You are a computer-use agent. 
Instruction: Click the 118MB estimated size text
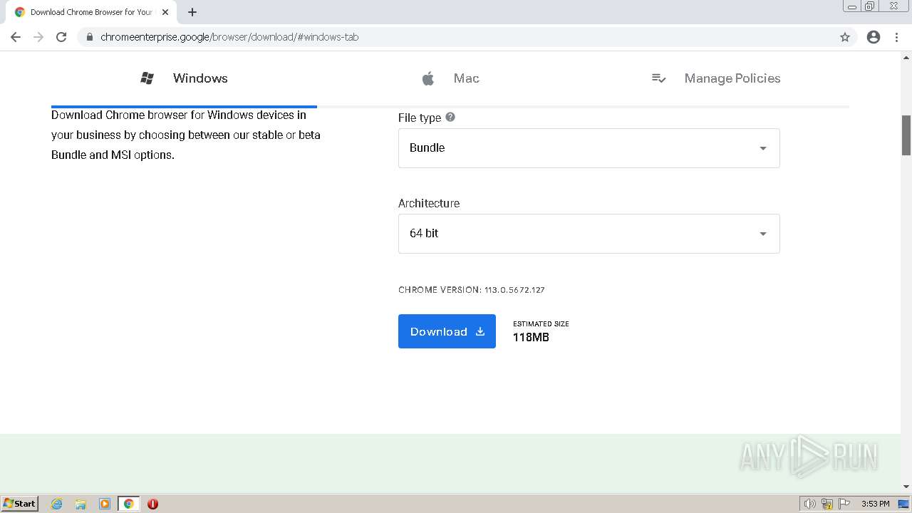531,337
